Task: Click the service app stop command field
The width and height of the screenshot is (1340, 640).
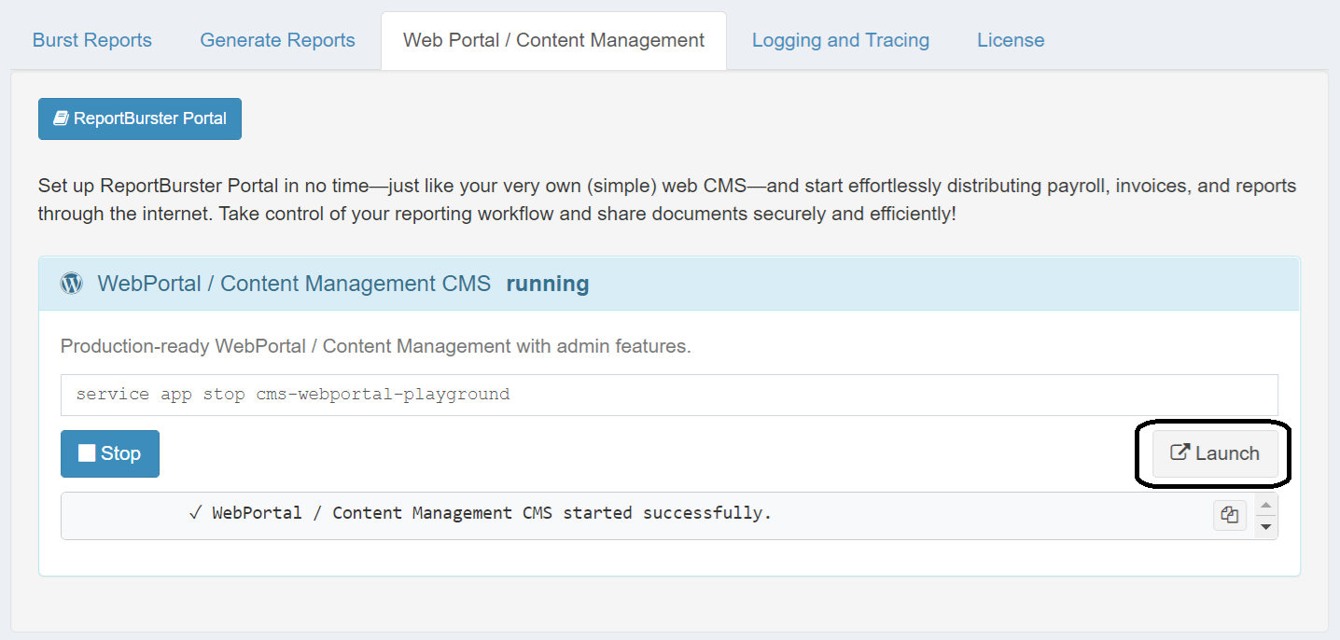Action: click(668, 395)
